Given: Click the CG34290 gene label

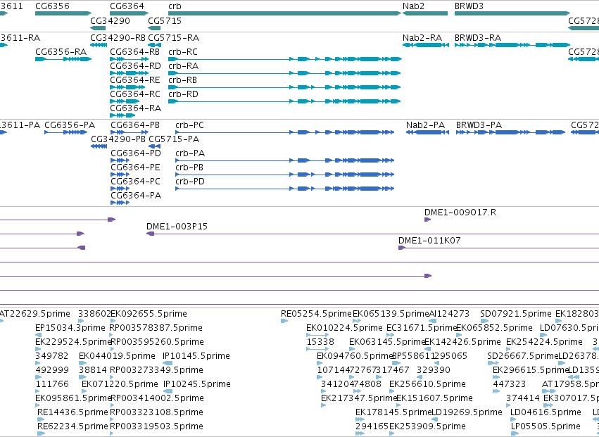Looking at the screenshot, I should (110, 20).
